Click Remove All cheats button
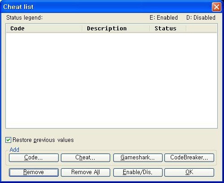The image size is (224, 183). pyautogui.click(x=86, y=172)
